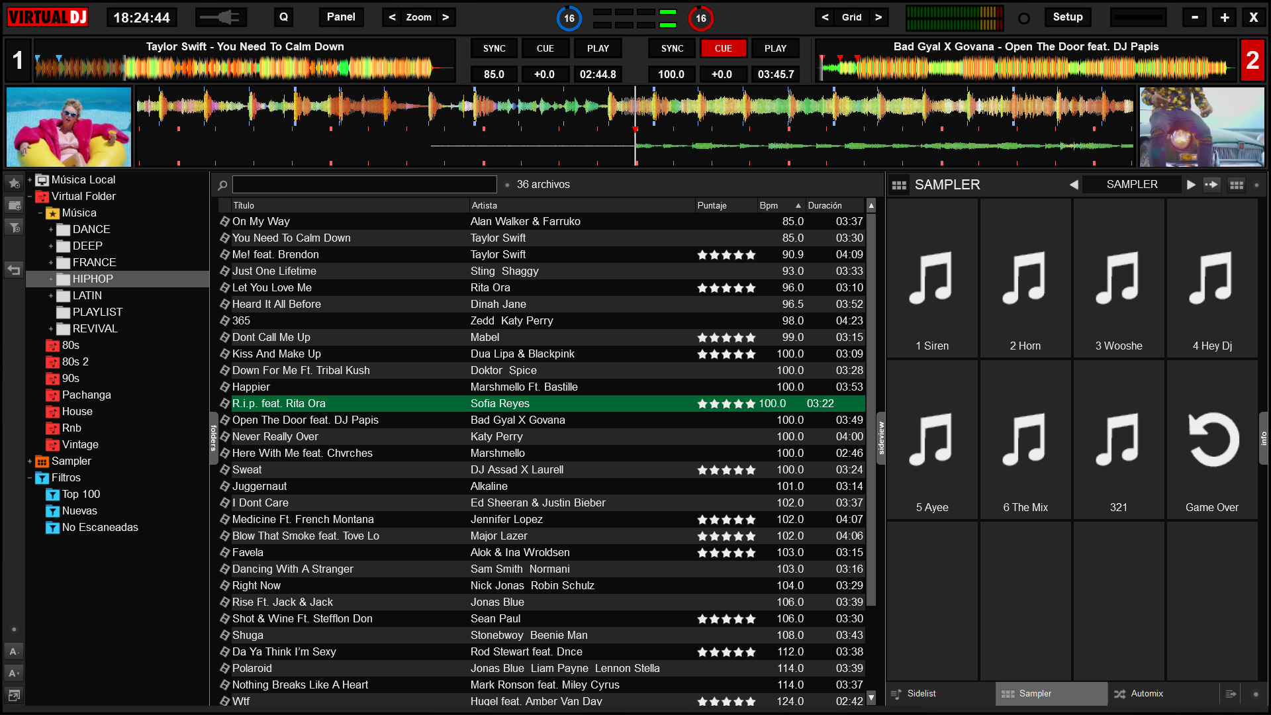
Task: Play the 1 Siren sample pad
Action: click(x=931, y=279)
